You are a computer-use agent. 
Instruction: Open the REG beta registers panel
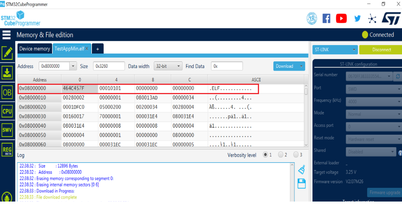(x=7, y=150)
